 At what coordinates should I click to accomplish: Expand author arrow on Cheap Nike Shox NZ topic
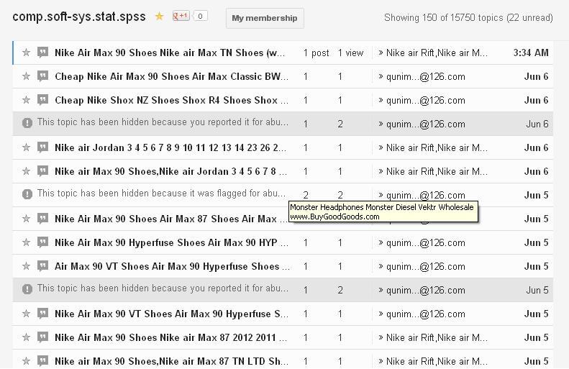tap(381, 100)
